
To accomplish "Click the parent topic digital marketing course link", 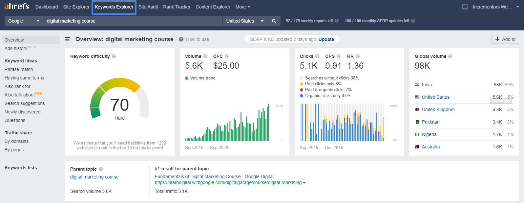I will pos(94,177).
